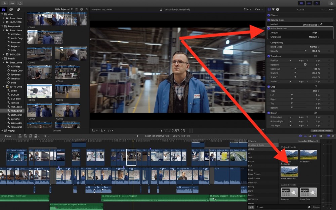Open the Select tool arrow menu
336x210 pixels.
(x=46, y=136)
